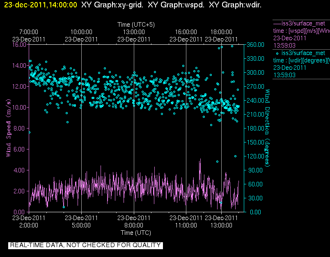
Task: Click the 60.00 wind direction tick label
Action: (x=255, y=184)
